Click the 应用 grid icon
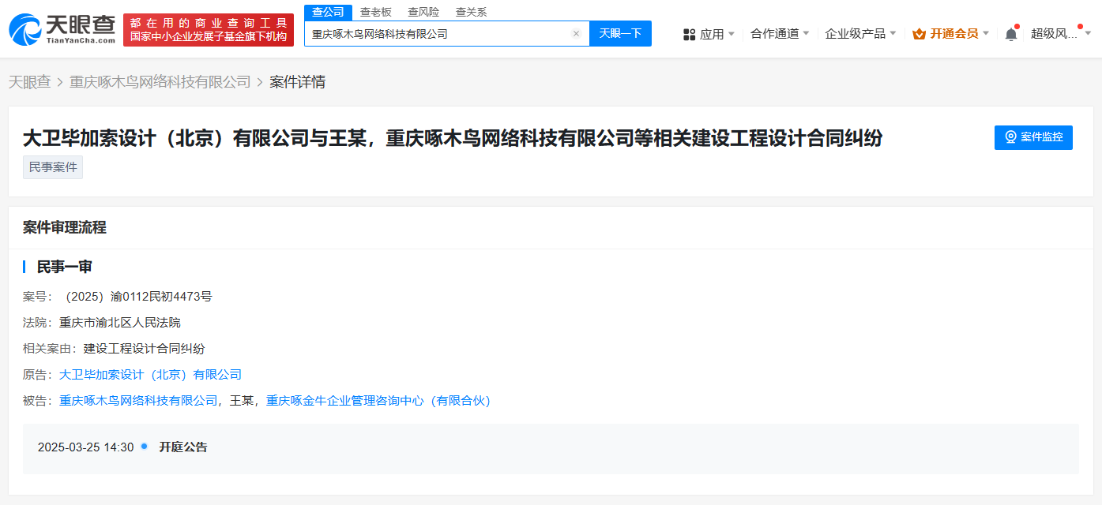The image size is (1102, 505). (689, 34)
